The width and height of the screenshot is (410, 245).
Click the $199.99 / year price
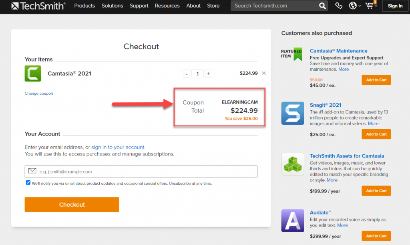[325, 191]
